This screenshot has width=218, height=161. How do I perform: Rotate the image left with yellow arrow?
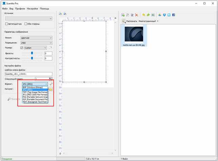pos(144,15)
